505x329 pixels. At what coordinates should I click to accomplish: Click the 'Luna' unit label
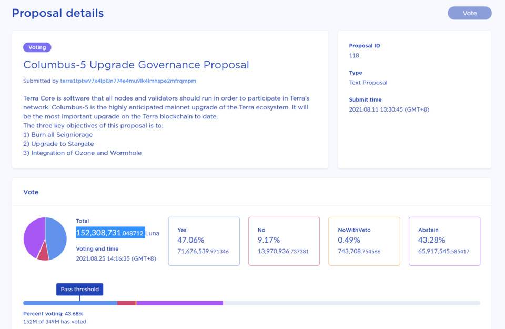[x=153, y=233]
